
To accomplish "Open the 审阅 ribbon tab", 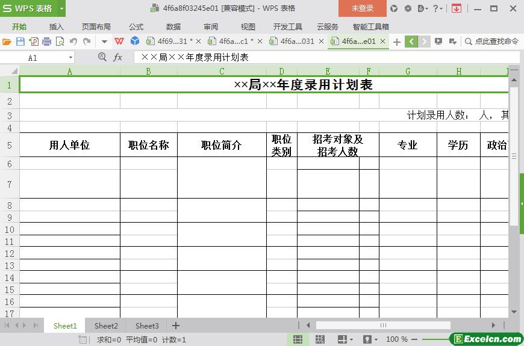I will click(211, 26).
